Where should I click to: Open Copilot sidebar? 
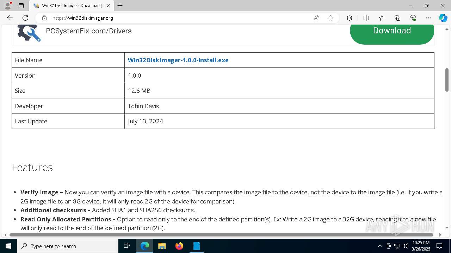(x=443, y=18)
